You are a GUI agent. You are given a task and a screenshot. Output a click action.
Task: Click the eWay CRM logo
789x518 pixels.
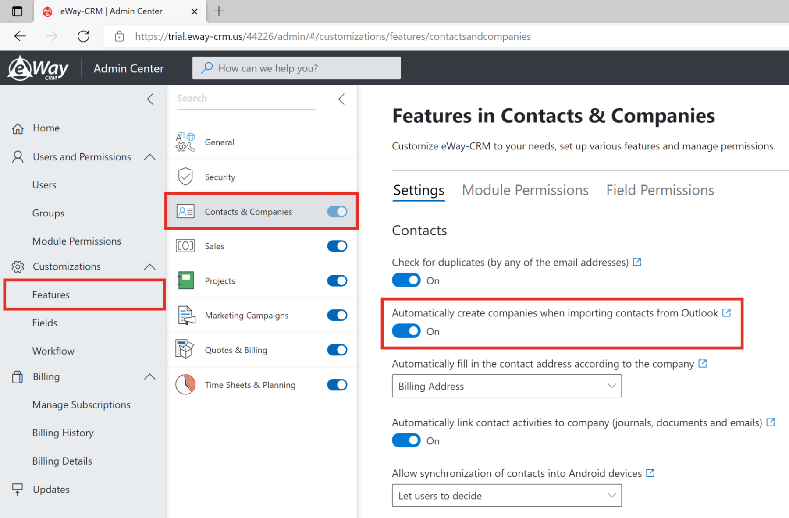[39, 68]
